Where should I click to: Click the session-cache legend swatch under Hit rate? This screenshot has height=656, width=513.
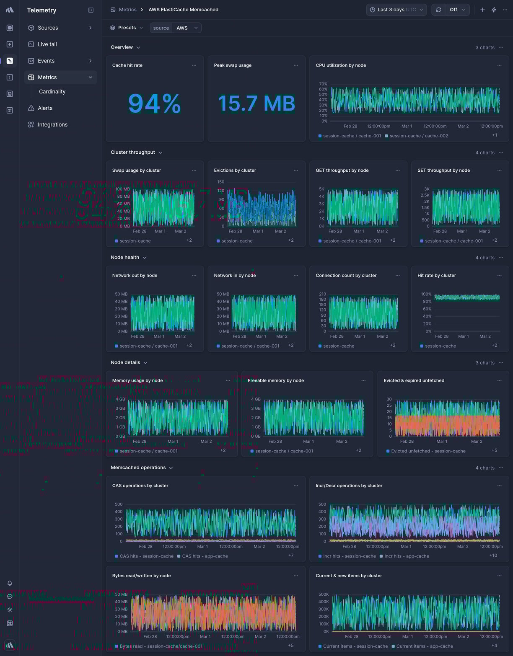coord(422,346)
